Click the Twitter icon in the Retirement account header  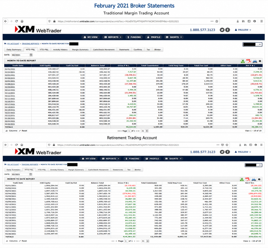(222, 152)
